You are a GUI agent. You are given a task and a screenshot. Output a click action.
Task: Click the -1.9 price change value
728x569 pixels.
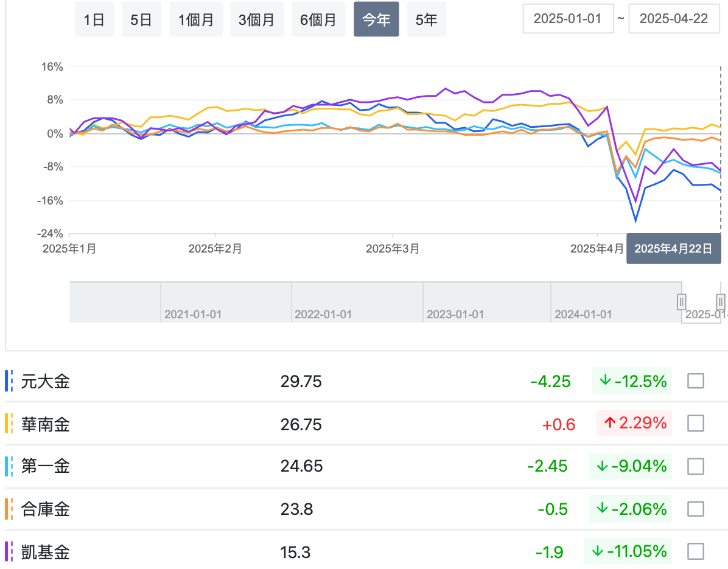click(549, 553)
